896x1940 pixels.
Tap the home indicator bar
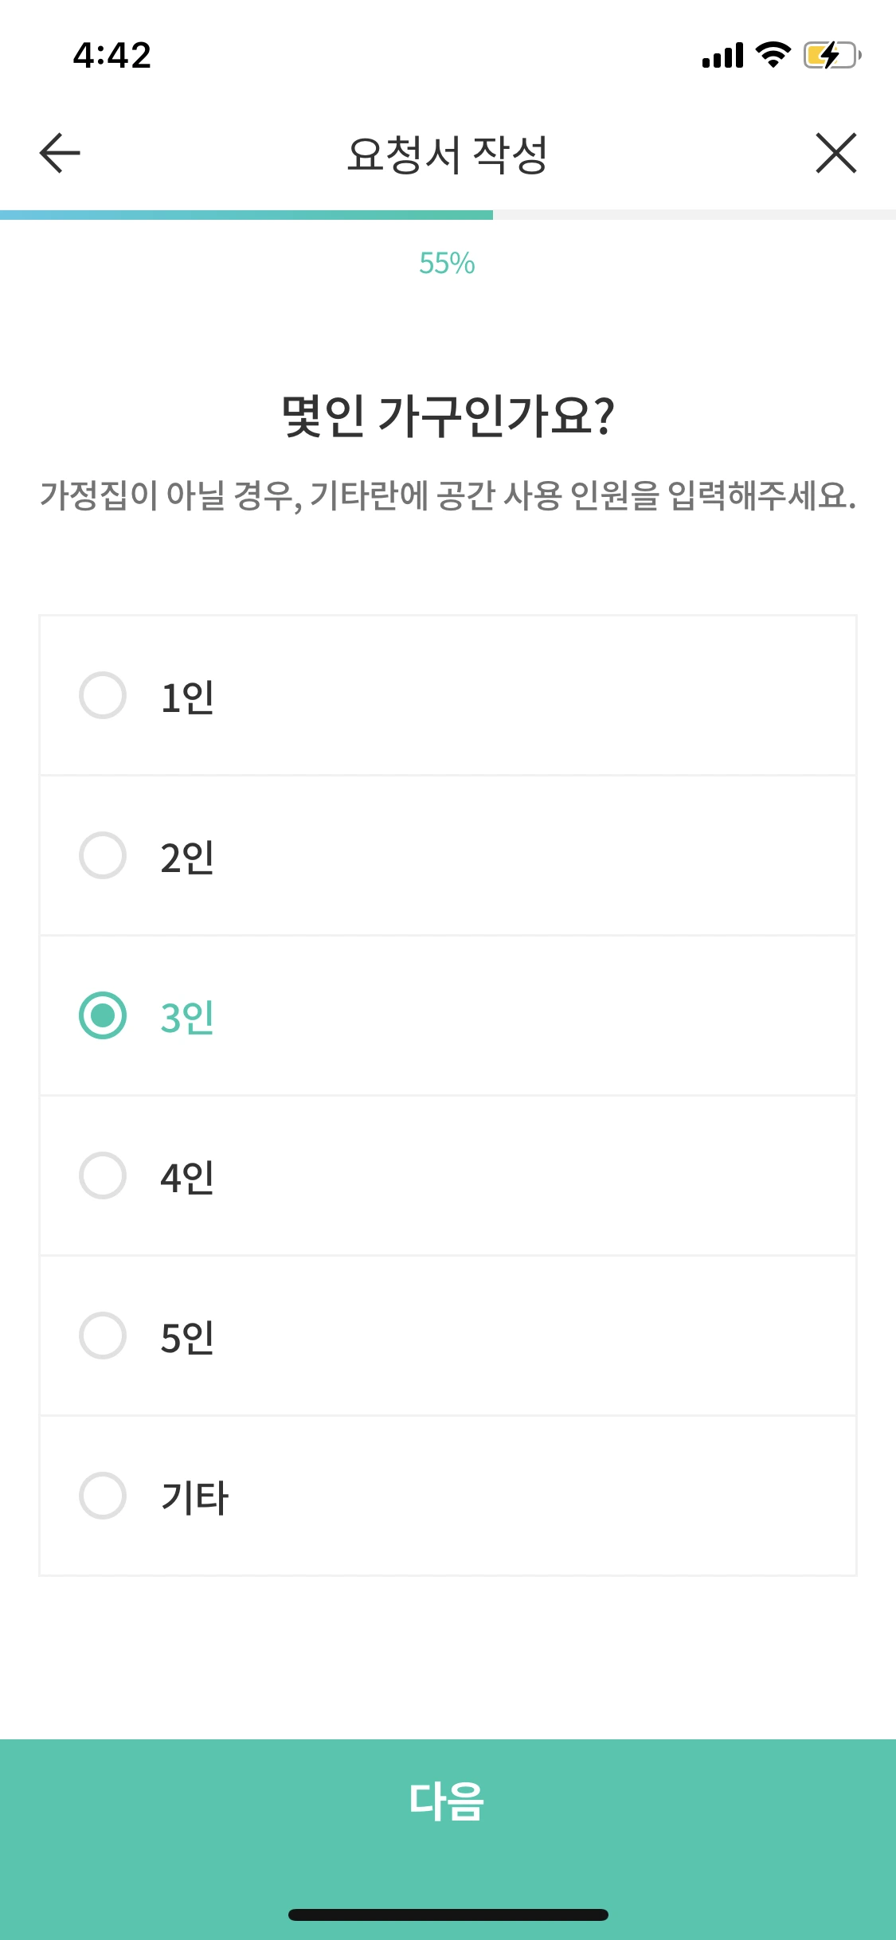click(x=448, y=1915)
